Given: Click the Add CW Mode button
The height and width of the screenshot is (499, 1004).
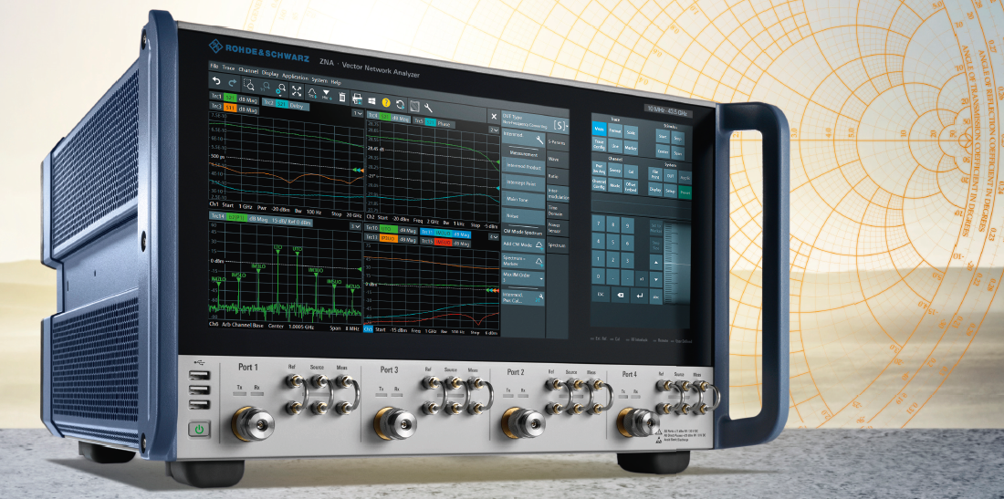Looking at the screenshot, I should pyautogui.click(x=524, y=244).
